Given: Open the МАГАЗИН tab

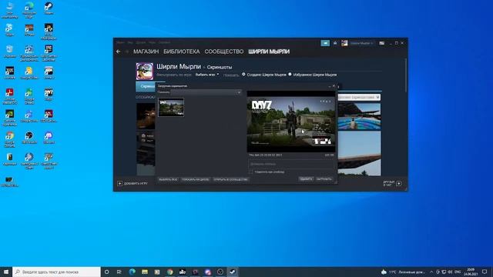Looking at the screenshot, I should click(x=146, y=52).
